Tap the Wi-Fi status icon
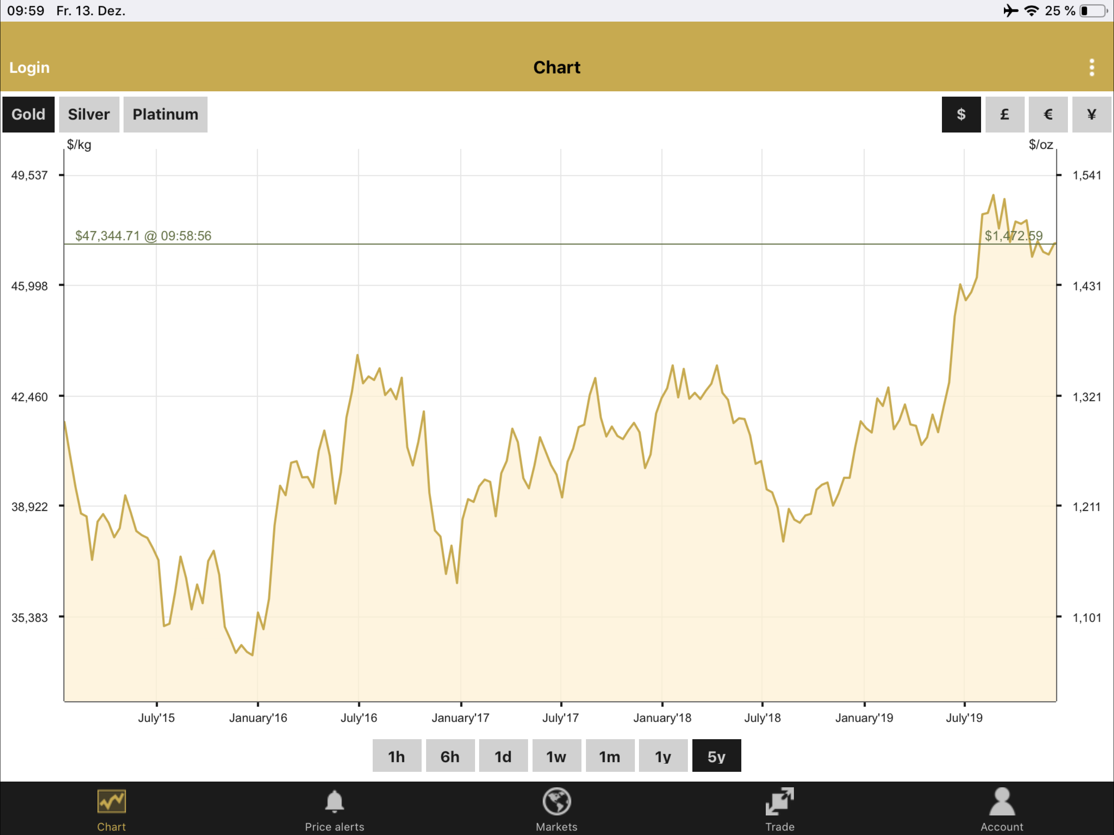Screen dimensions: 1114x835 [x=1031, y=11]
